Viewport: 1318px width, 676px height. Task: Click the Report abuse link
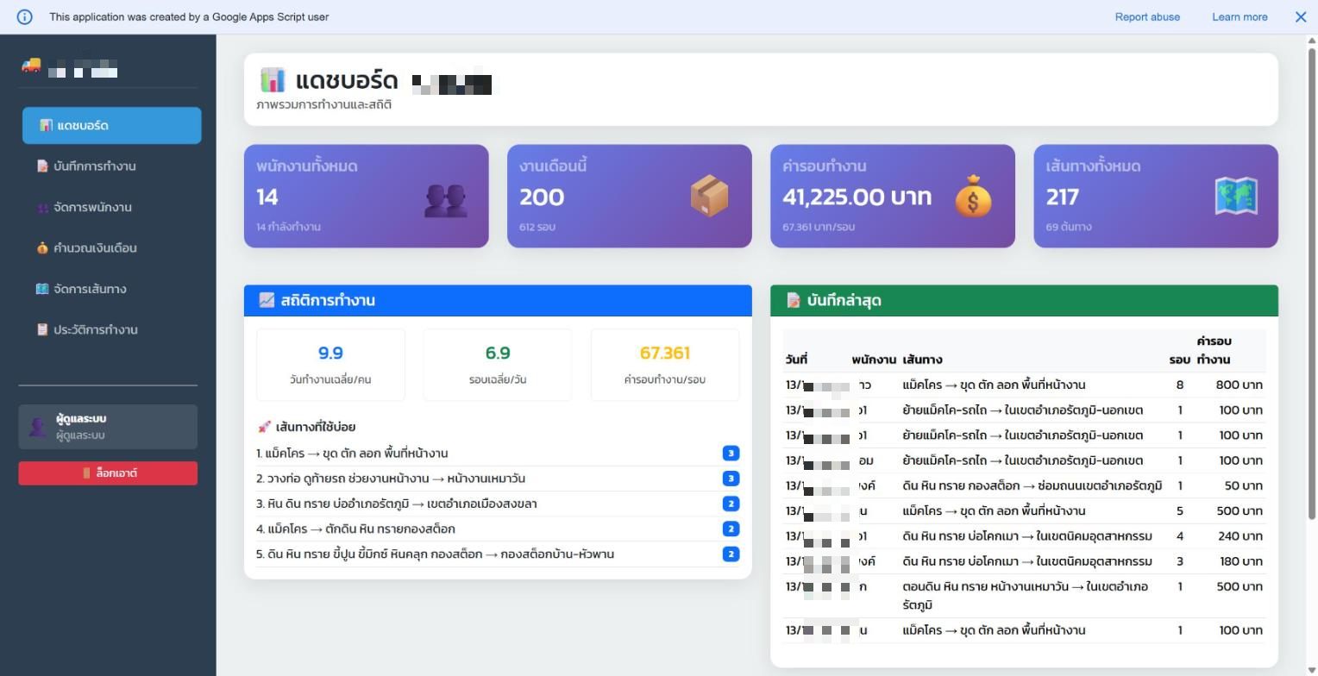coord(1147,16)
